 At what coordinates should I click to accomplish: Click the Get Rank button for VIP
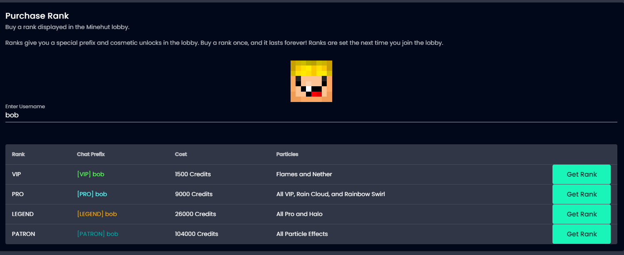coord(581,174)
